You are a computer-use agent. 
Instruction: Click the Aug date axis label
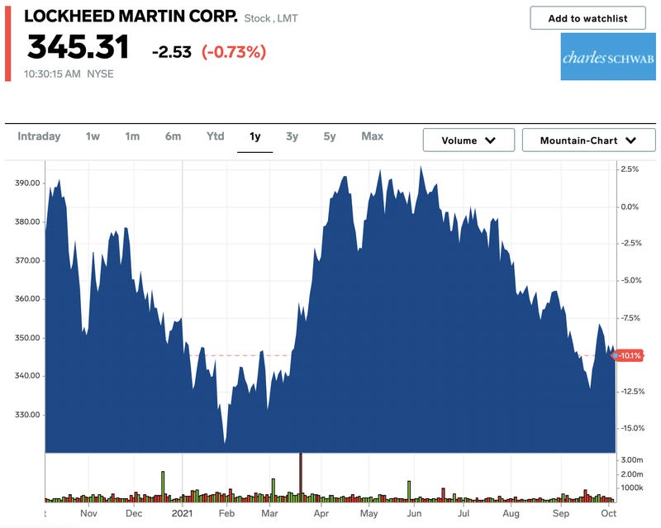click(511, 514)
